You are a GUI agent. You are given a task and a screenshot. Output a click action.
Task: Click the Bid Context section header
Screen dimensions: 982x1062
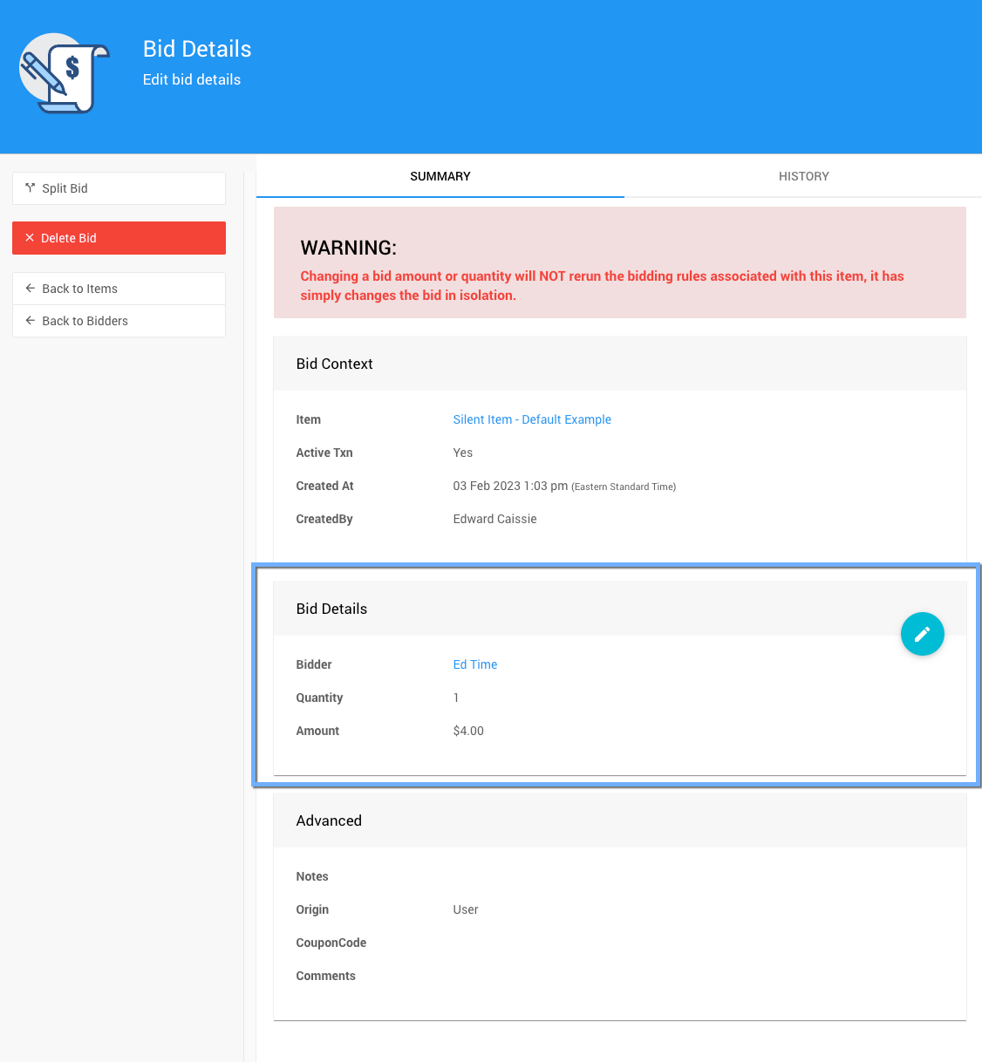click(334, 364)
